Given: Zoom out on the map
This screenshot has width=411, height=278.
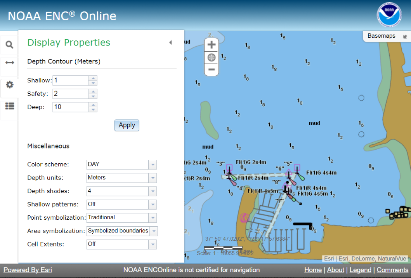Looking at the screenshot, I should pos(212,70).
